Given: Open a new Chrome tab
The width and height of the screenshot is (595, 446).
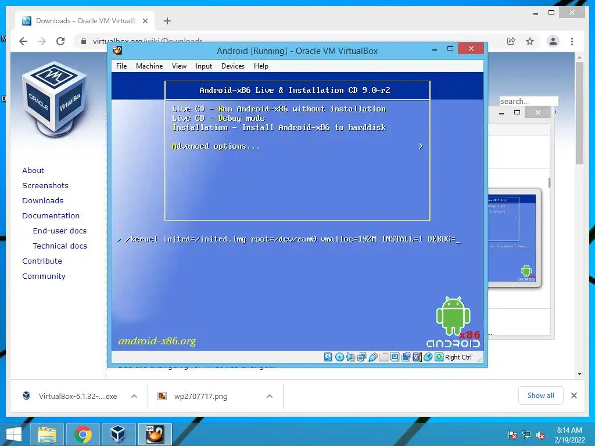Looking at the screenshot, I should (167, 21).
